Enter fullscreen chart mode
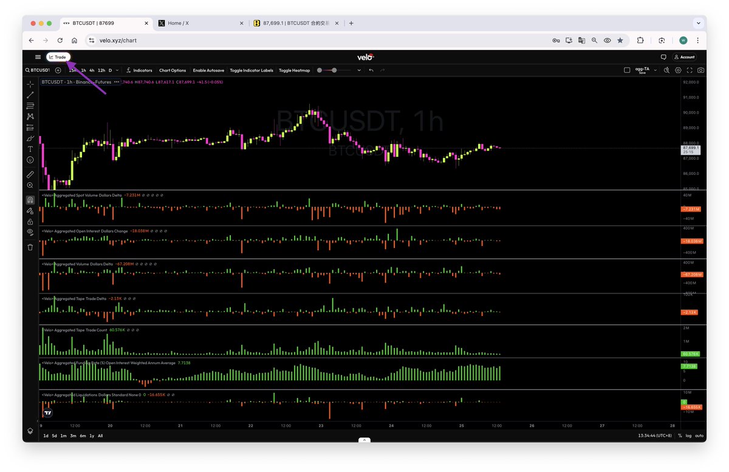 (690, 70)
